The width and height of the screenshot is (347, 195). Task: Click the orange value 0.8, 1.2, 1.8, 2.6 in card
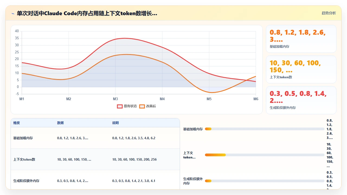pos(298,36)
